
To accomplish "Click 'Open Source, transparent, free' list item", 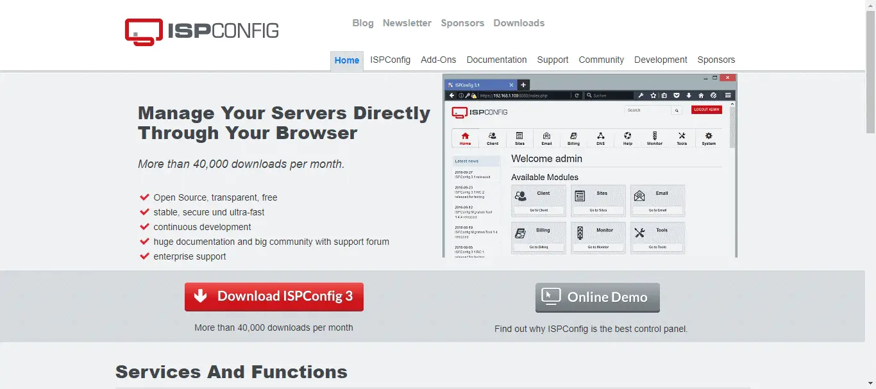I will (x=215, y=197).
